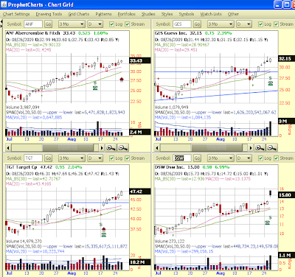Click the telephone marker on ANF chart
The width and height of the screenshot is (295, 277).
pyautogui.click(x=95, y=88)
